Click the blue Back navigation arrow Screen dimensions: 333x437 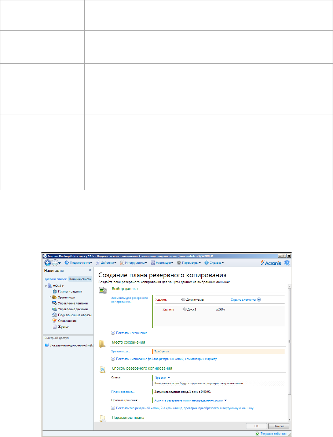tap(48, 263)
